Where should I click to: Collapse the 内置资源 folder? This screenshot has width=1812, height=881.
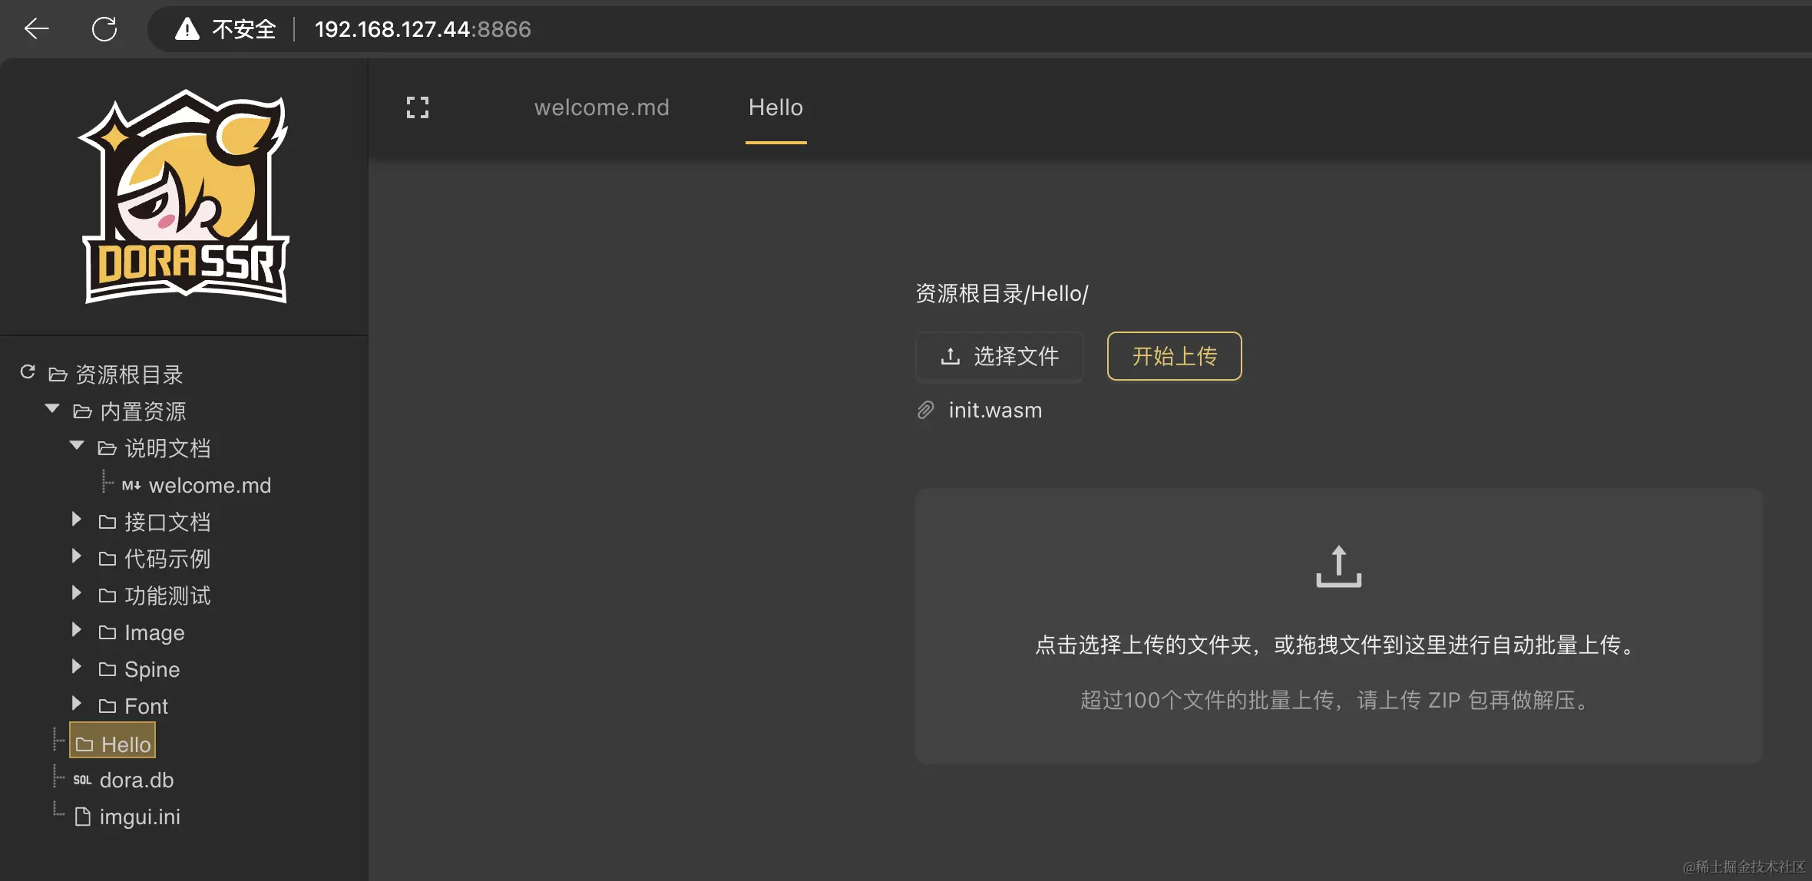52,409
